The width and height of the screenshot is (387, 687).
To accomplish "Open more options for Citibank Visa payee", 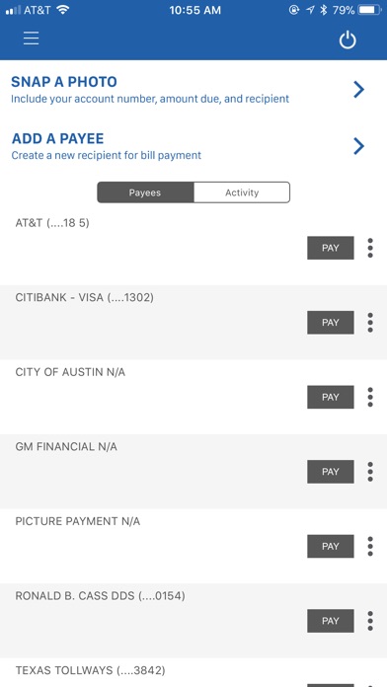I will coord(370,323).
